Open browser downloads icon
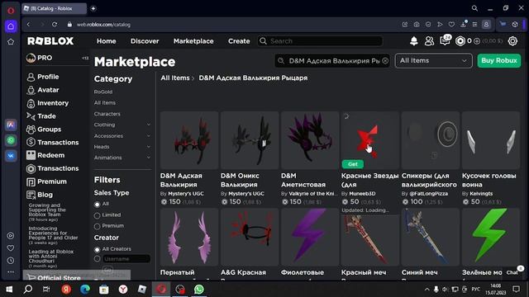This screenshot has width=529, height=297. 463,24
